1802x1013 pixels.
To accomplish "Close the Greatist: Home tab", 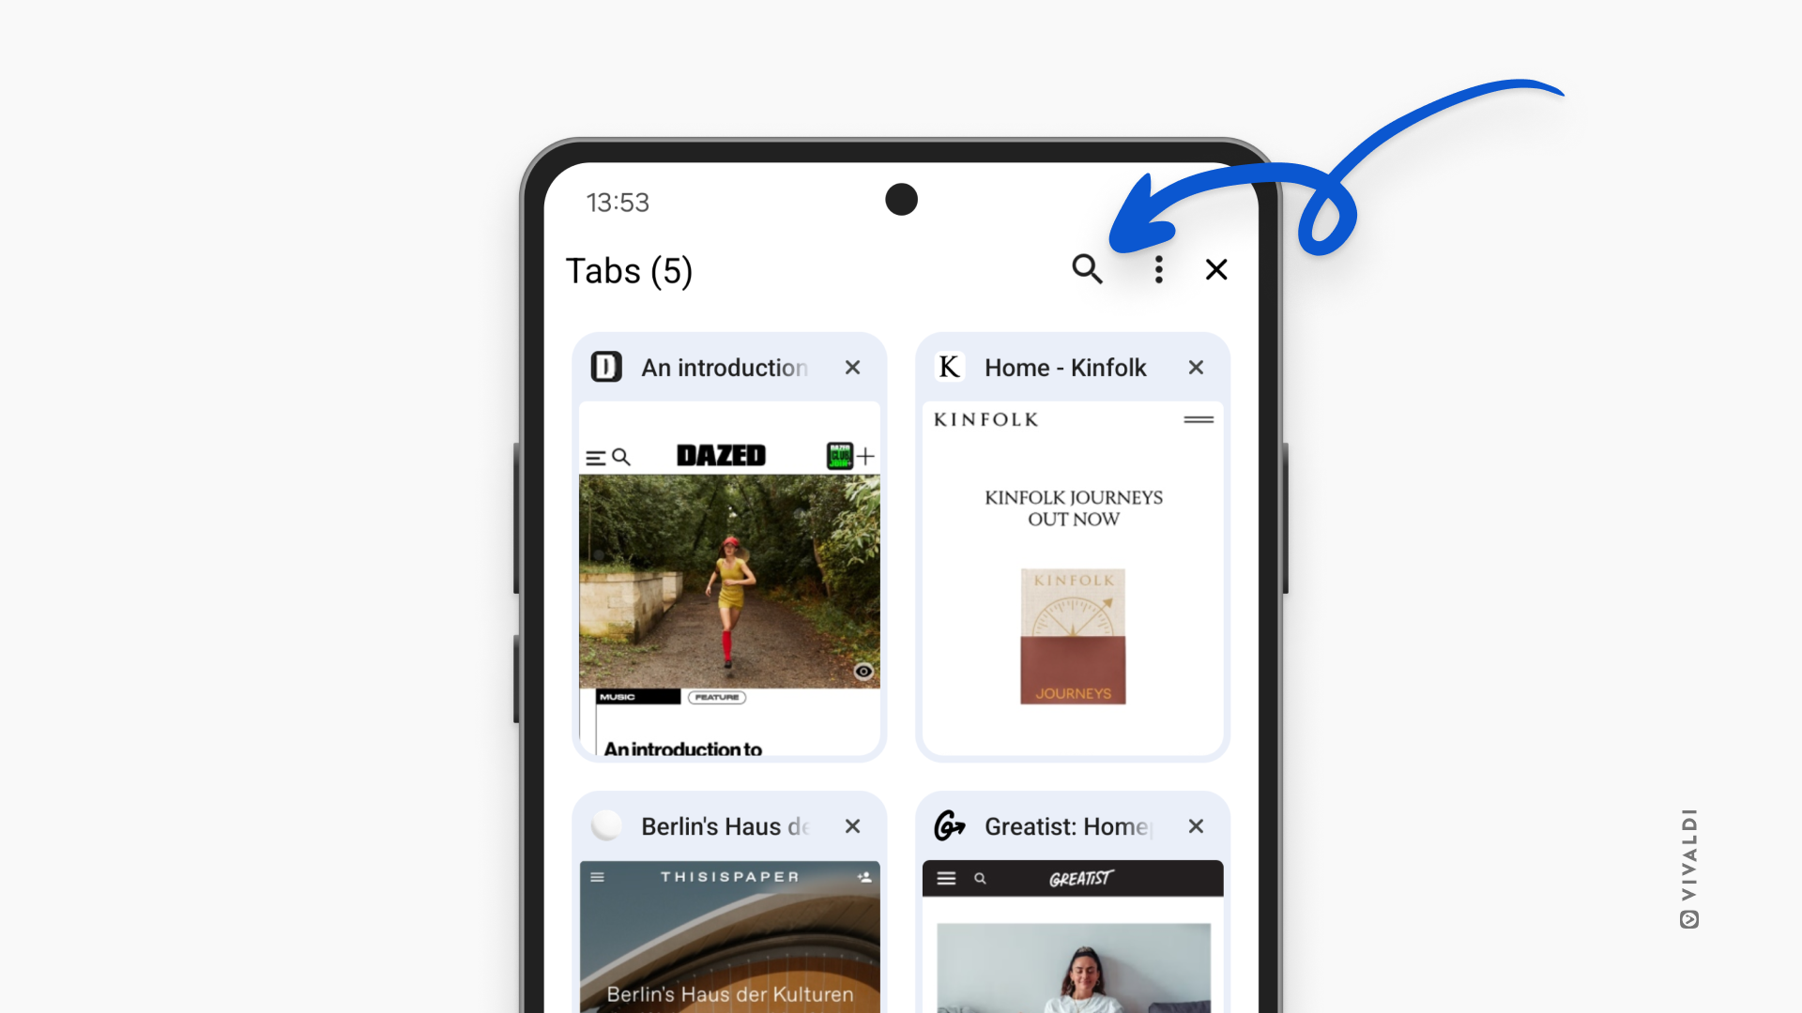I will click(1196, 825).
